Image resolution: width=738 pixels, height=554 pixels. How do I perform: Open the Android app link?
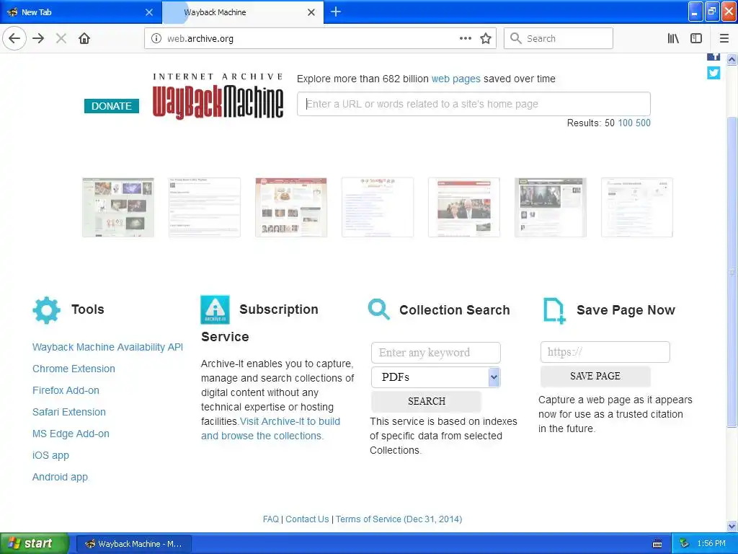point(60,478)
